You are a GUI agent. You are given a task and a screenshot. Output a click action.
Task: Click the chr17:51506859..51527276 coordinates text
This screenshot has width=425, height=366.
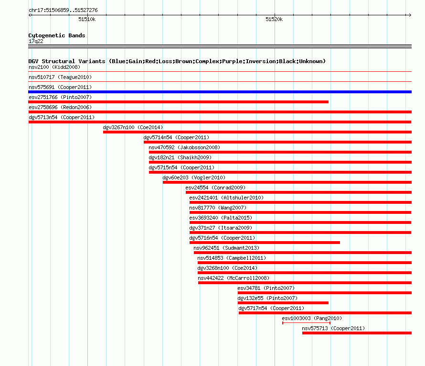(x=63, y=10)
